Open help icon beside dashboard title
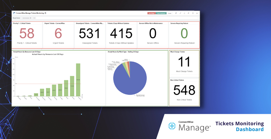This screenshot has width=271, height=139. (45, 13)
